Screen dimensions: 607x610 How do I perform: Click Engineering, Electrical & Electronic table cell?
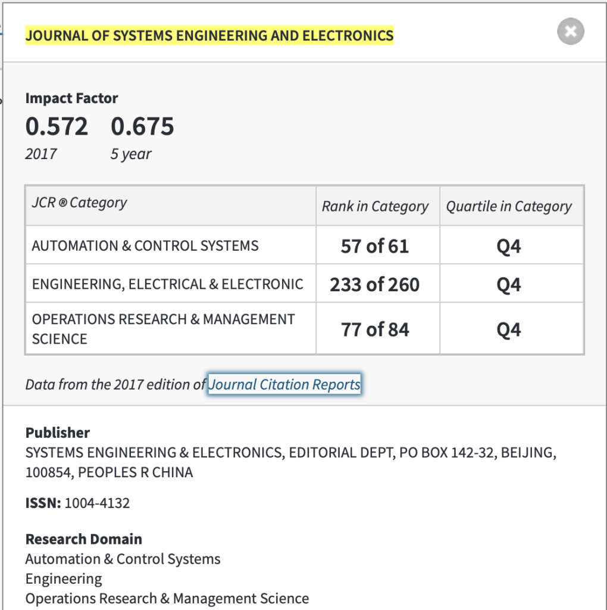[168, 284]
